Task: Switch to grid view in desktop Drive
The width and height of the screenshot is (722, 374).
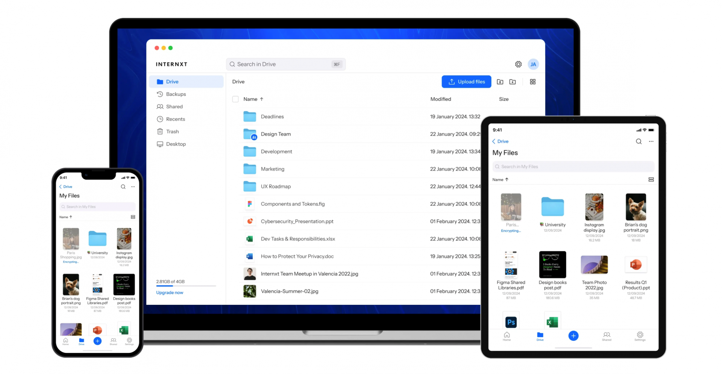Action: point(532,82)
